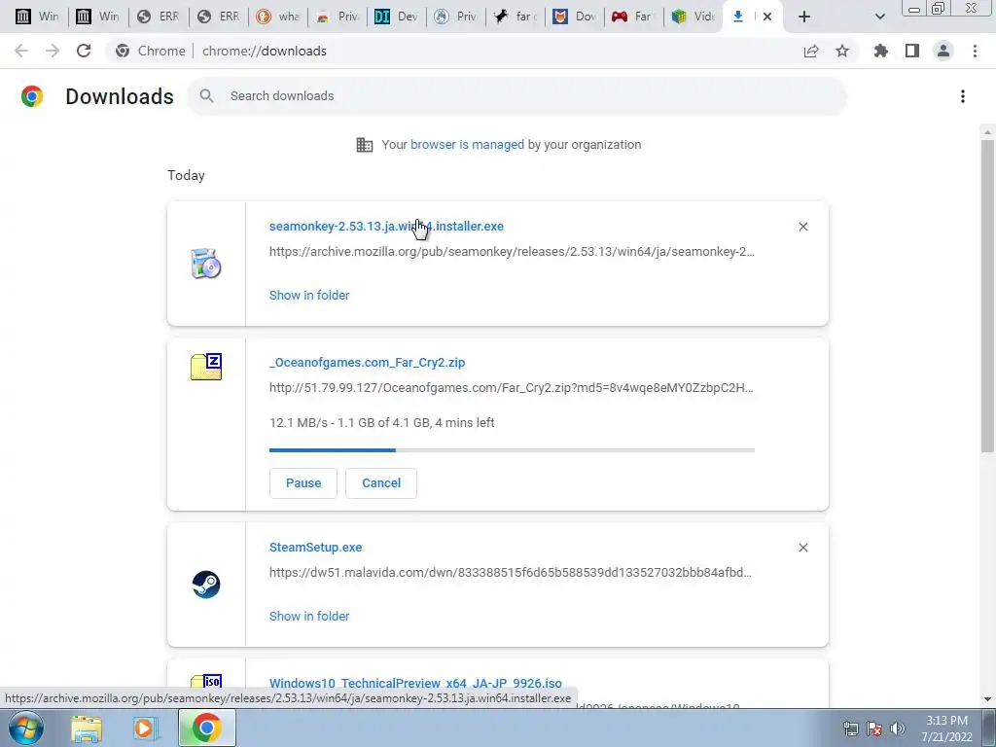The height and width of the screenshot is (747, 996).
Task: Pause the Far_Cry2.zip download
Action: [303, 483]
